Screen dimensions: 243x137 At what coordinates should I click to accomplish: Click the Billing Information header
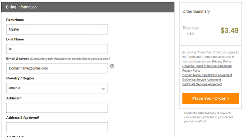(x=88, y=7)
